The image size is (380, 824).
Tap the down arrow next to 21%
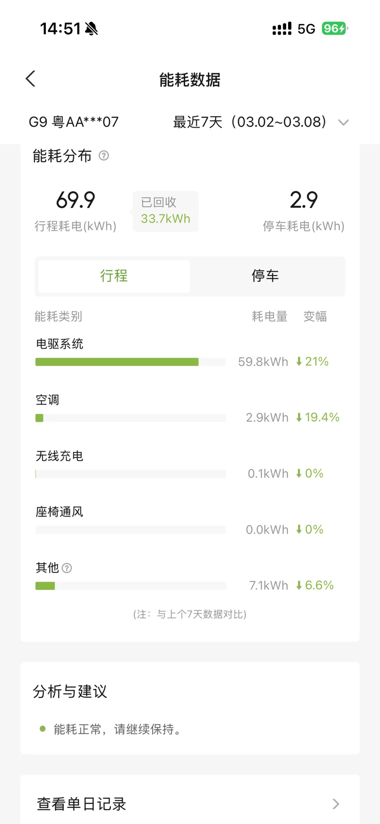tap(299, 362)
